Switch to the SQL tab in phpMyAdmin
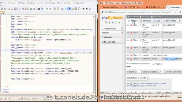 coord(157,21)
